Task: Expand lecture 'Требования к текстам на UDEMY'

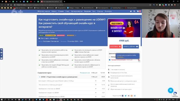Action: [96, 89]
